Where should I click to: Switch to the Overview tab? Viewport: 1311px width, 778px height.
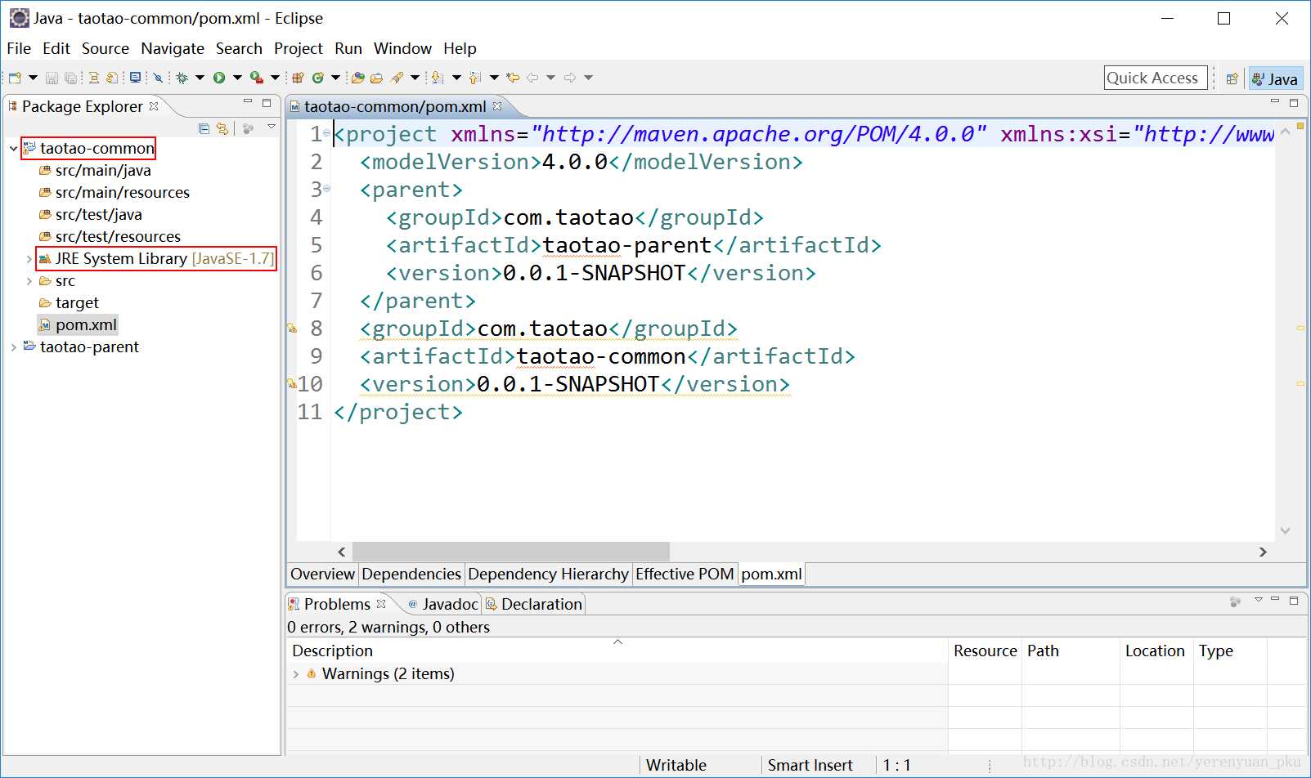(322, 574)
